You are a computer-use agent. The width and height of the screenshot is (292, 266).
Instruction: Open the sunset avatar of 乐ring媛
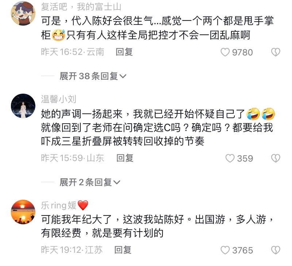point(23,212)
